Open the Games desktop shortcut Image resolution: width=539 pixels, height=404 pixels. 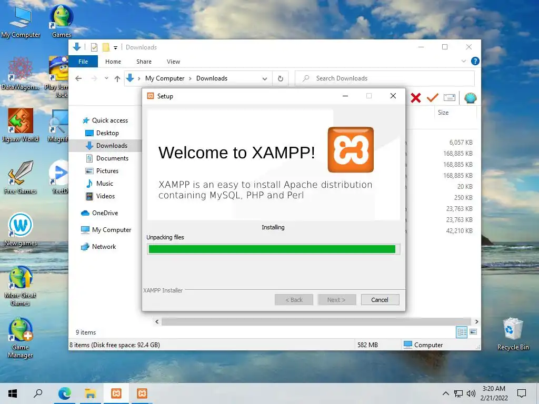coord(61,21)
